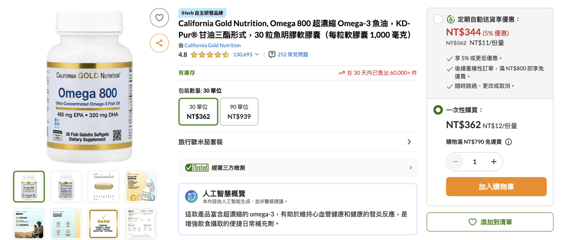
Task: View the softgel capsule size thumbnail
Action: click(104, 187)
